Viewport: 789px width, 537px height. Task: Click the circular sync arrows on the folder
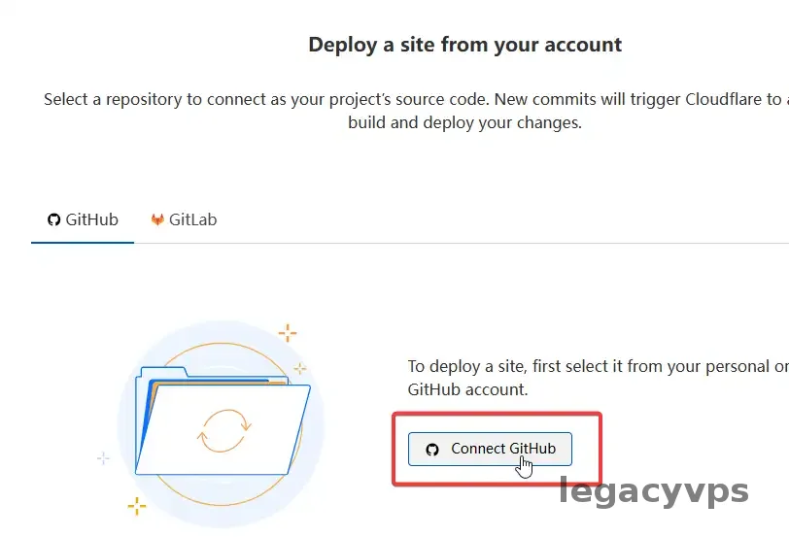224,427
